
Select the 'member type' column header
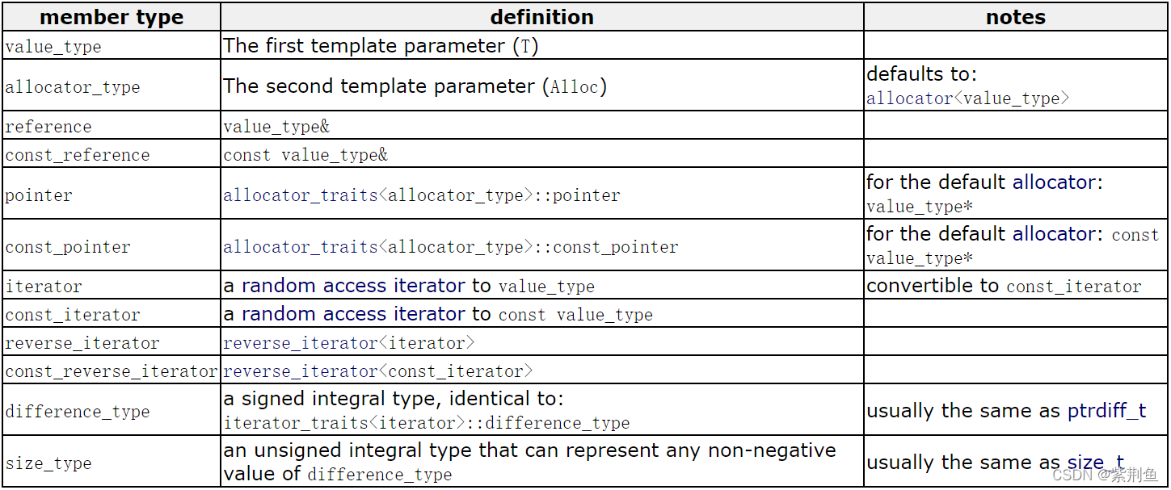(112, 17)
